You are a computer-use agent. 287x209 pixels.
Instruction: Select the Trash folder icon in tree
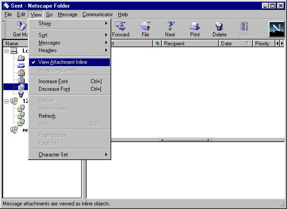21,94
